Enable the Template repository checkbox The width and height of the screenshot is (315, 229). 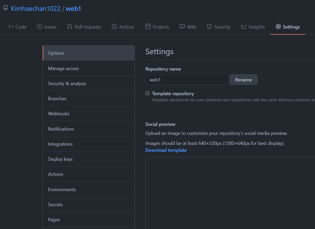[x=147, y=93]
